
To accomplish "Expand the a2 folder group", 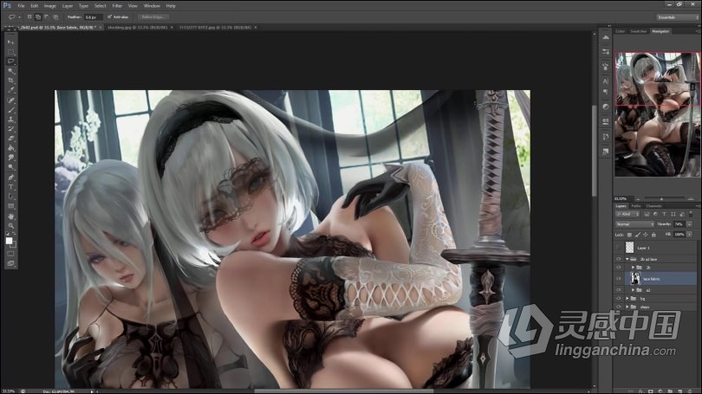I will [633, 290].
